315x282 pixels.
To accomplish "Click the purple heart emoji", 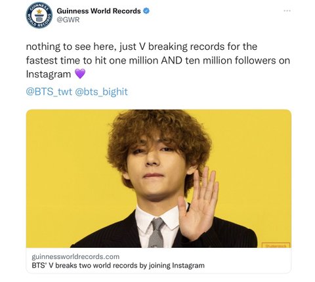I will coord(80,73).
